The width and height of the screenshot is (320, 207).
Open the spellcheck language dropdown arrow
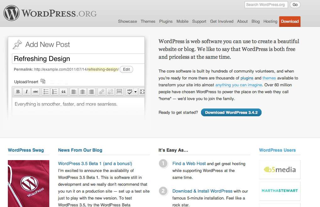(x=136, y=92)
